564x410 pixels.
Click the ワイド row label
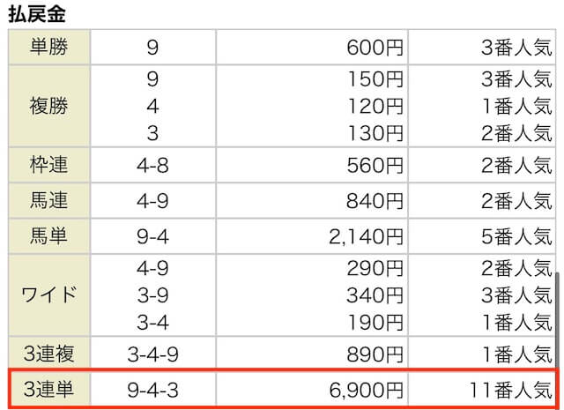tap(48, 294)
